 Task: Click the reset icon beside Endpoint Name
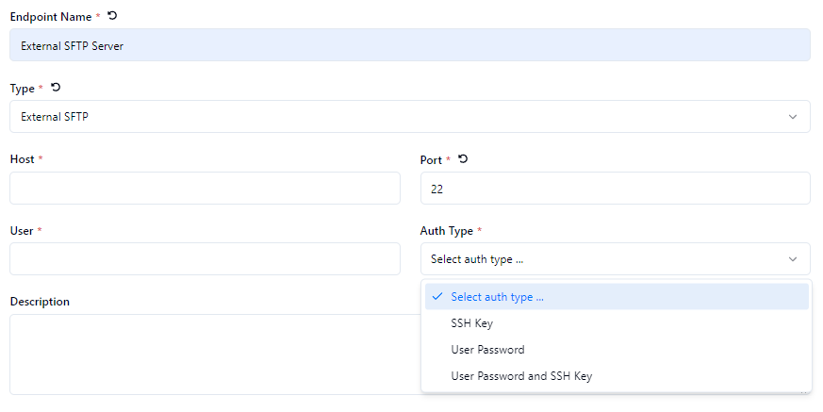point(113,17)
